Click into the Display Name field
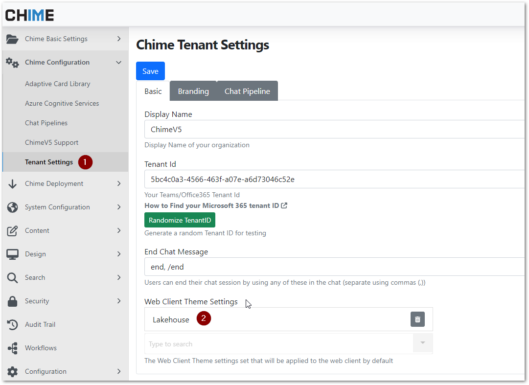The width and height of the screenshot is (529, 385). tap(333, 130)
